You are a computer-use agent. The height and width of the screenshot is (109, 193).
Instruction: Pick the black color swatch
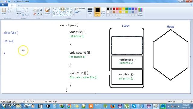(x=108, y=8)
